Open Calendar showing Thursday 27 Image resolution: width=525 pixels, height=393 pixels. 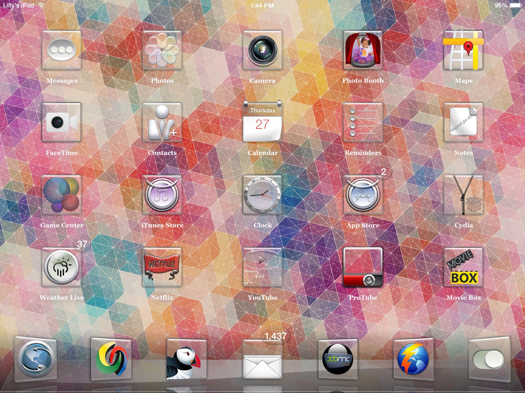pyautogui.click(x=262, y=122)
